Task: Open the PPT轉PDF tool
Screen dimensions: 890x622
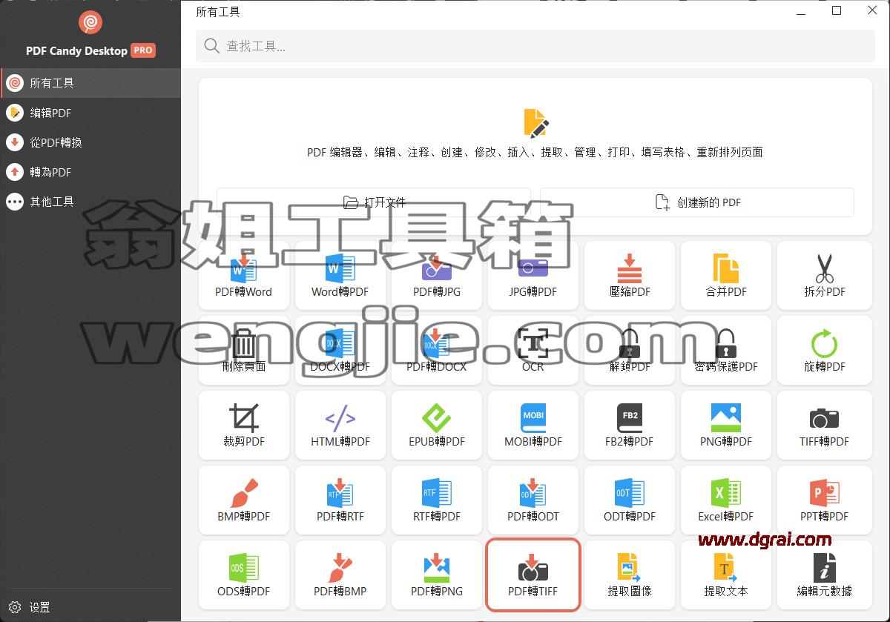Action: pyautogui.click(x=824, y=500)
